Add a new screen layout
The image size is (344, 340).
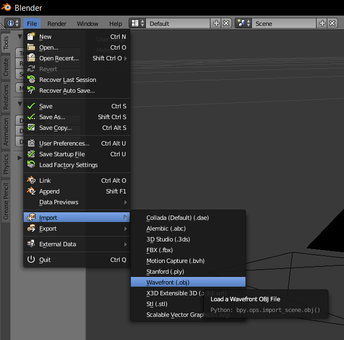(x=216, y=23)
